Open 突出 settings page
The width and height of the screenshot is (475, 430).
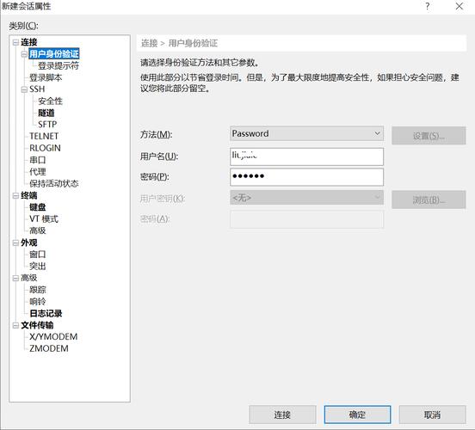pos(38,267)
